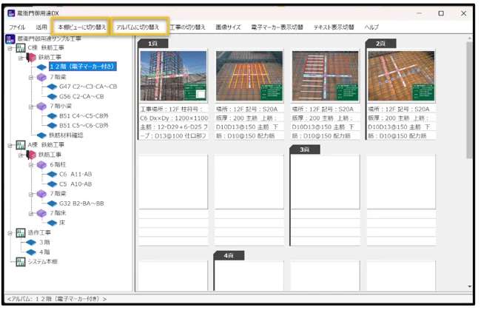
Task: Select the first photo thumbnail on page 1
Action: click(172, 77)
